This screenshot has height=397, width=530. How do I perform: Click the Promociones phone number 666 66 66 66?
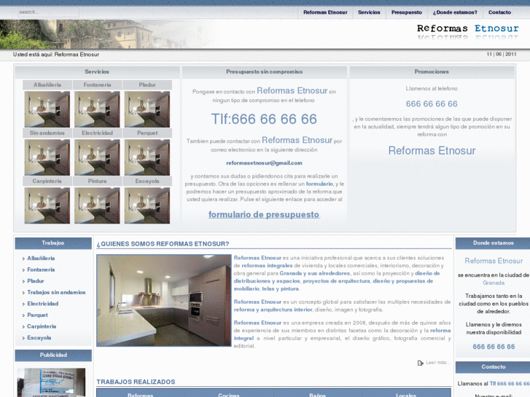coord(432,103)
